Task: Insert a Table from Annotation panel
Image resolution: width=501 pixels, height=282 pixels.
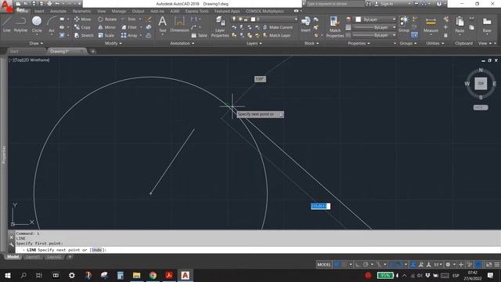Action: (200, 35)
